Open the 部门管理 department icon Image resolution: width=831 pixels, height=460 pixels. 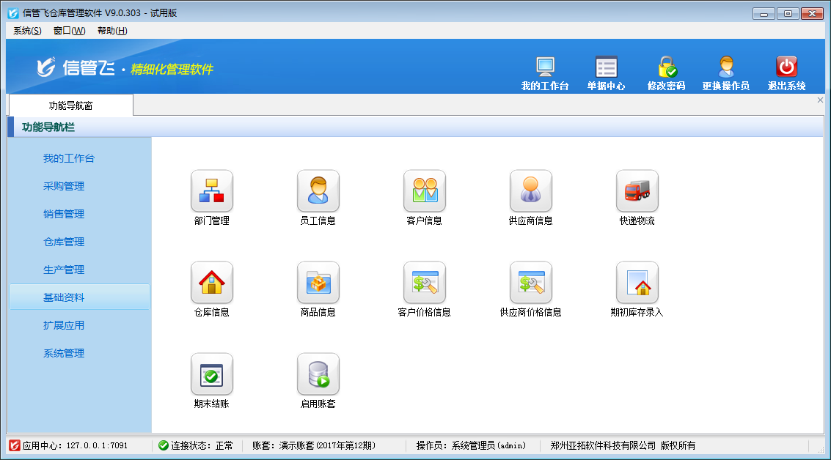point(211,191)
